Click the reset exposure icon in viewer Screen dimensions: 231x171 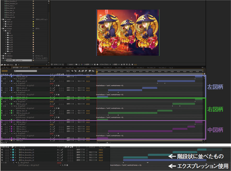[x=132, y=64]
